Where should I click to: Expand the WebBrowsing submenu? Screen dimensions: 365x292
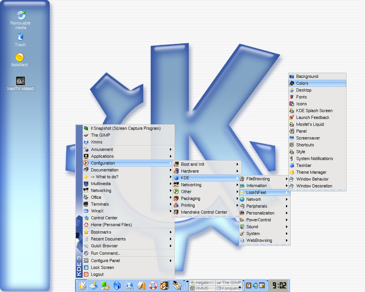point(264,240)
